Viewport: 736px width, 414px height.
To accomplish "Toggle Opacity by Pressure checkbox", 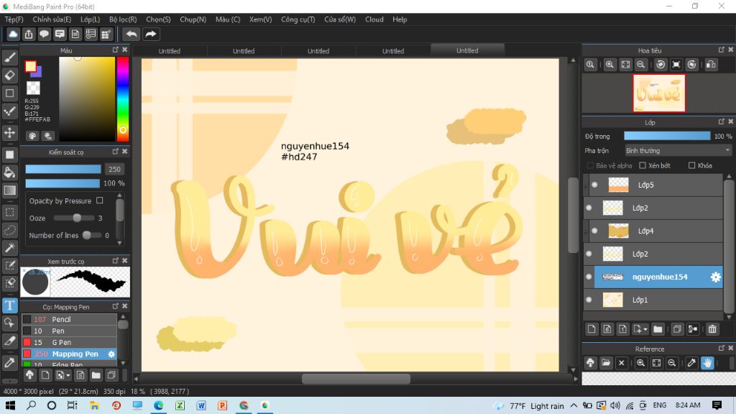I will point(99,201).
